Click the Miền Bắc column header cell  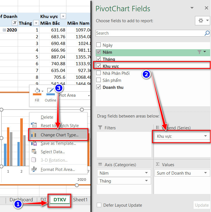pos(53,23)
